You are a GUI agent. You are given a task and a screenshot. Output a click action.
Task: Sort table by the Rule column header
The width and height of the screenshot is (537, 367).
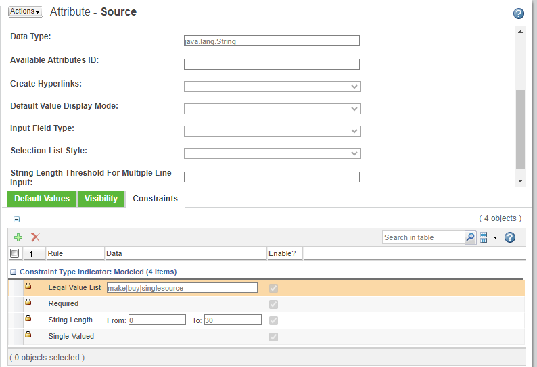click(x=55, y=253)
